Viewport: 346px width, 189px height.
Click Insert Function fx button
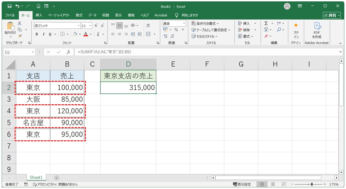click(68, 52)
